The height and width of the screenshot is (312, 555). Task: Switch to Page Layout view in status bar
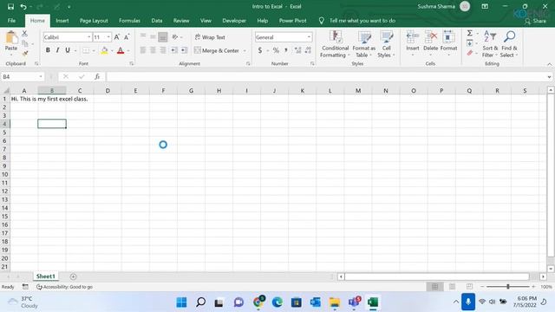(452, 287)
